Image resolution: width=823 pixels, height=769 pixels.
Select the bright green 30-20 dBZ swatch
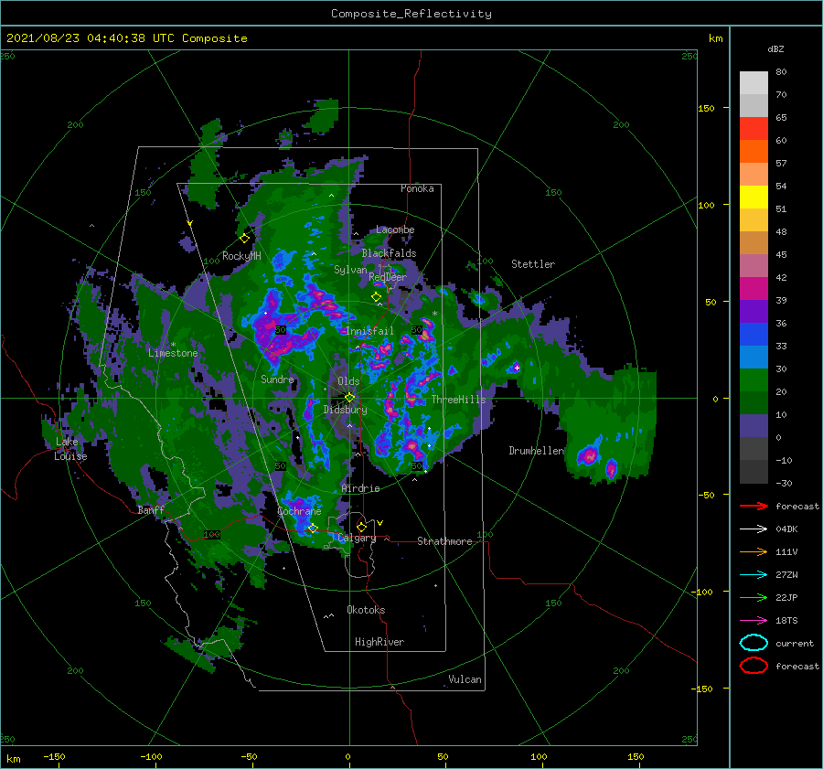coord(754,380)
